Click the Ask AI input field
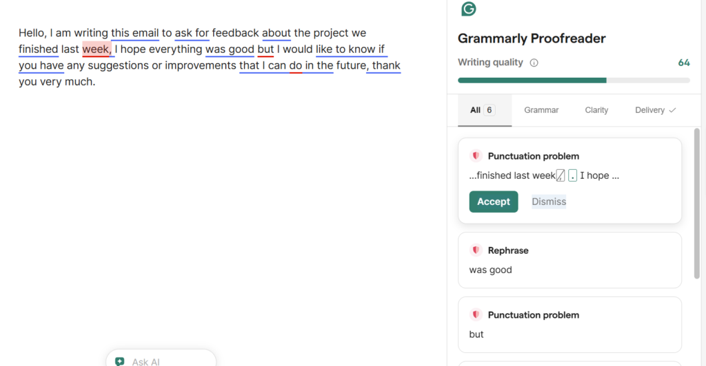 (x=165, y=361)
